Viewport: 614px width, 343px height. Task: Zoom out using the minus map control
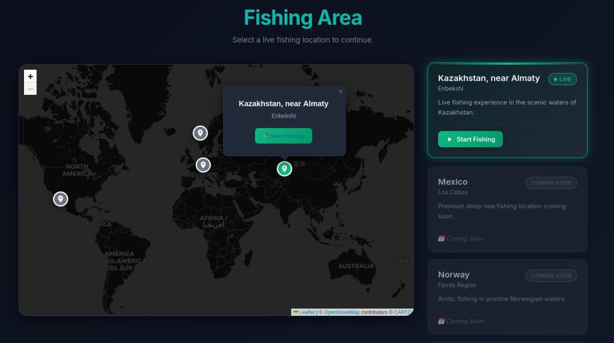(x=30, y=88)
